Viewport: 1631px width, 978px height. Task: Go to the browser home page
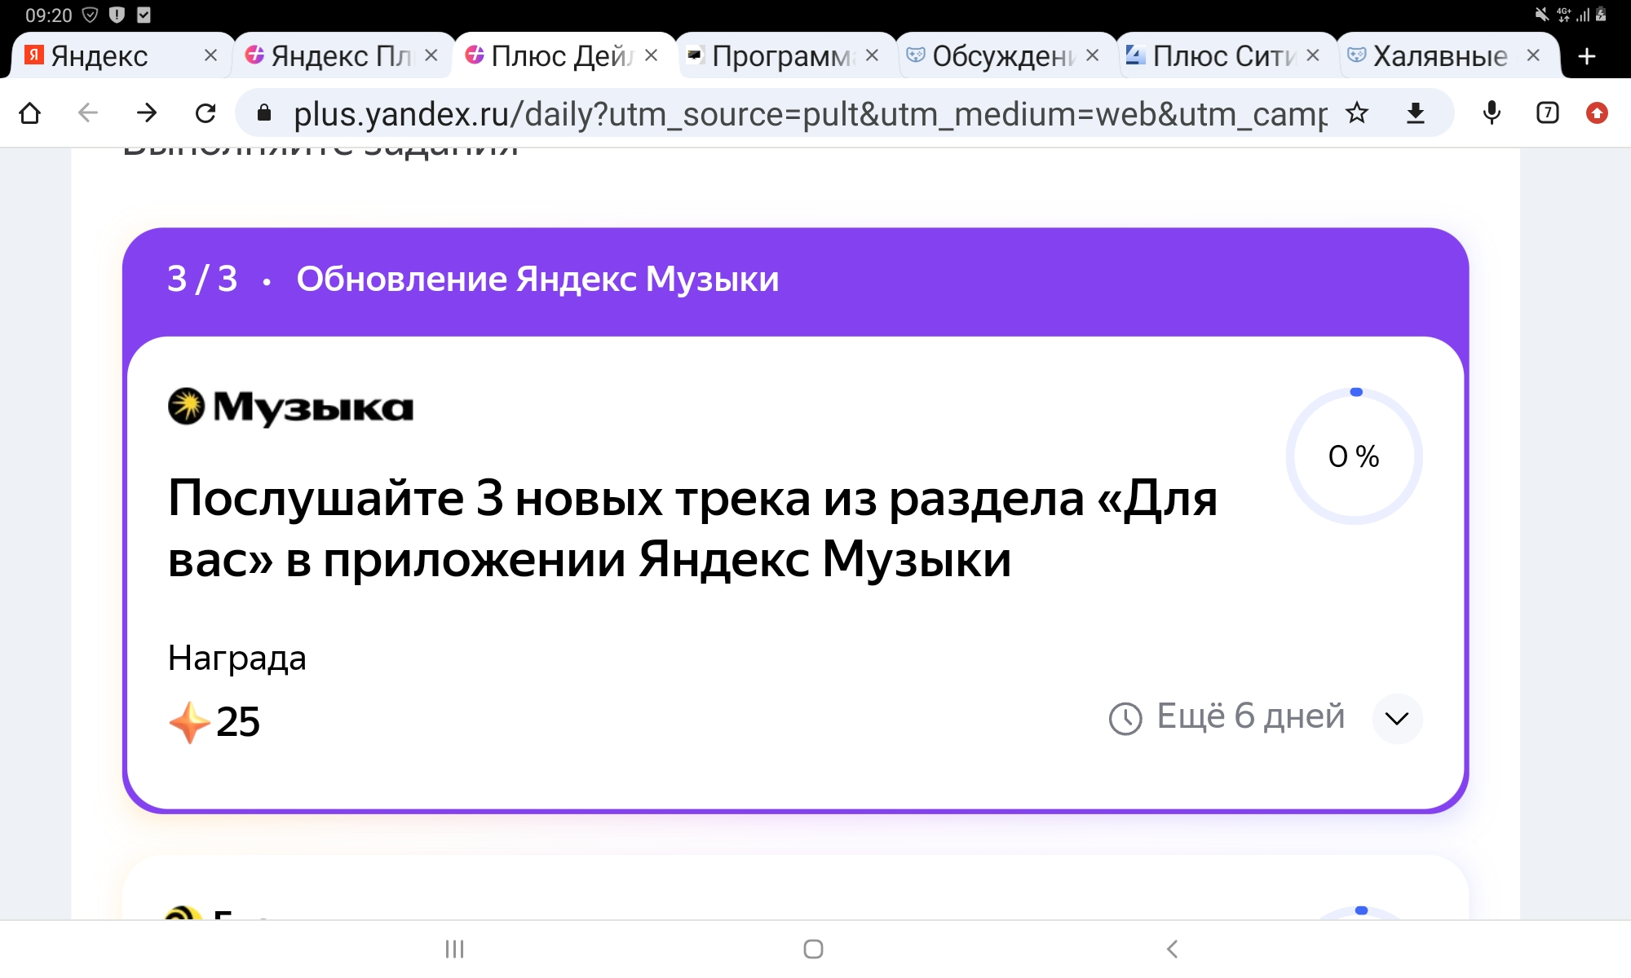30,112
